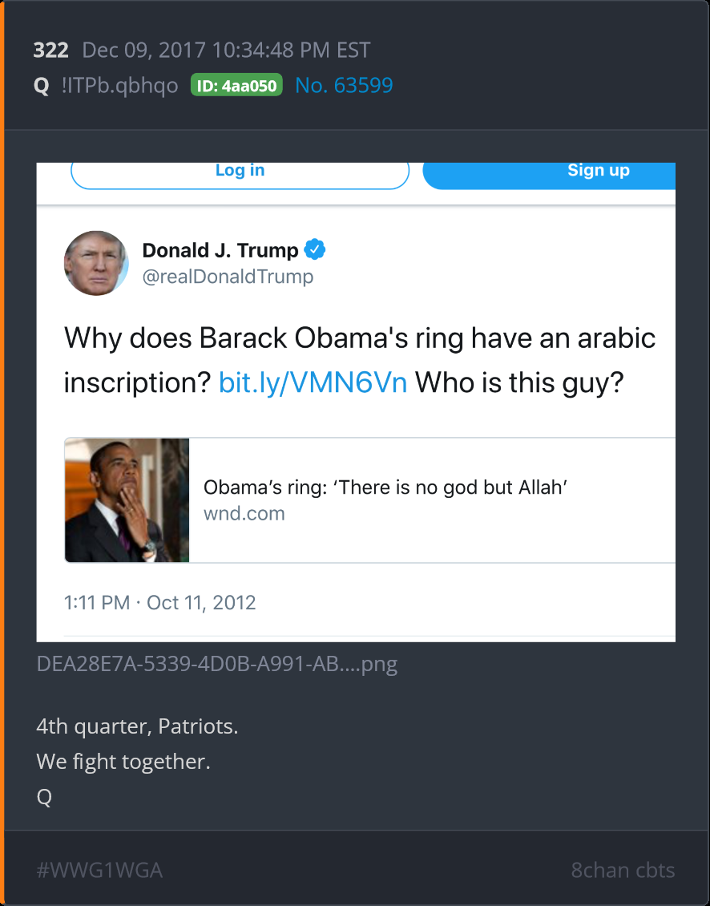Open the Obama's ring article title
The width and height of the screenshot is (710, 906).
tap(385, 487)
